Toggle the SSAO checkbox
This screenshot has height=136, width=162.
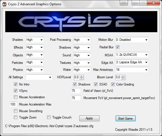tap(96, 84)
